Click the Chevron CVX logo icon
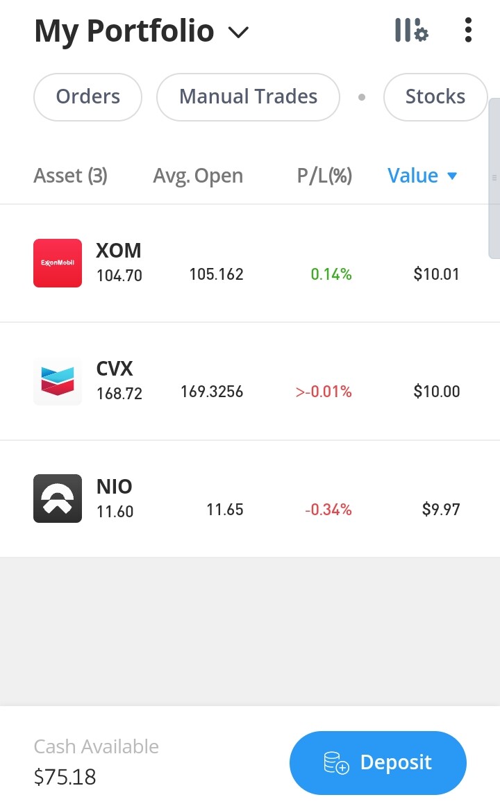This screenshot has height=804, width=500. 58,381
